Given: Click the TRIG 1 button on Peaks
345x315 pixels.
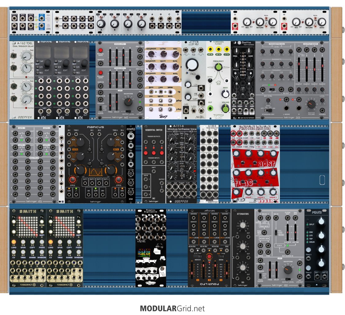Looking at the screenshot, I should point(308,250).
